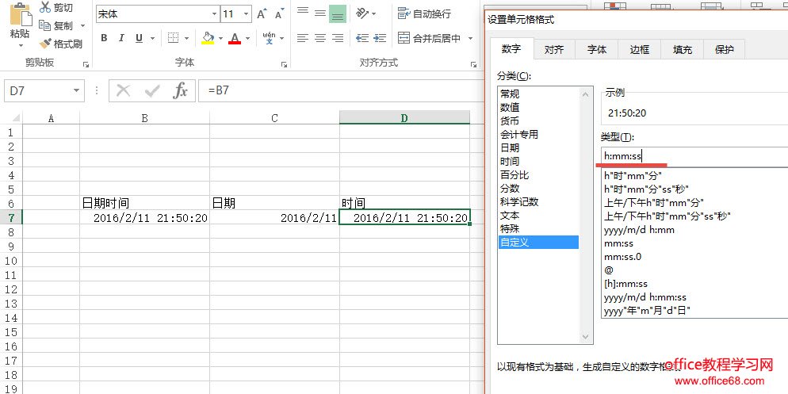Set middle vertical alignment
Screen dimensions: 788x394
(x=320, y=13)
